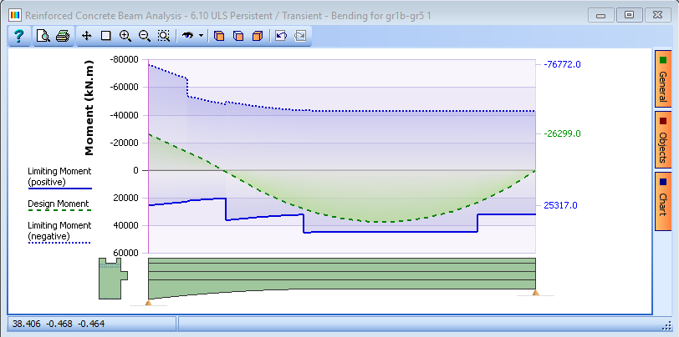
Task: Click the -26299.0 value label
Action: [562, 133]
